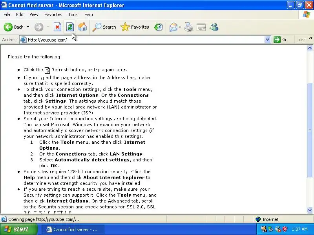Click the vertical scrollbar thumb
Viewport: 314px width, 235px height.
(310, 130)
